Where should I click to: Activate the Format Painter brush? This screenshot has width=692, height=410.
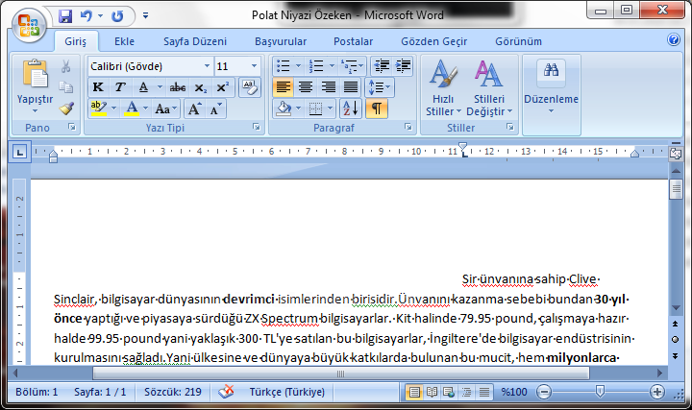click(66, 109)
